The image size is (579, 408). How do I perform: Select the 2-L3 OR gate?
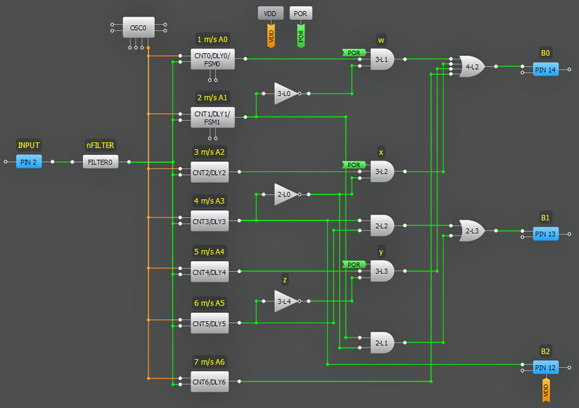472,231
